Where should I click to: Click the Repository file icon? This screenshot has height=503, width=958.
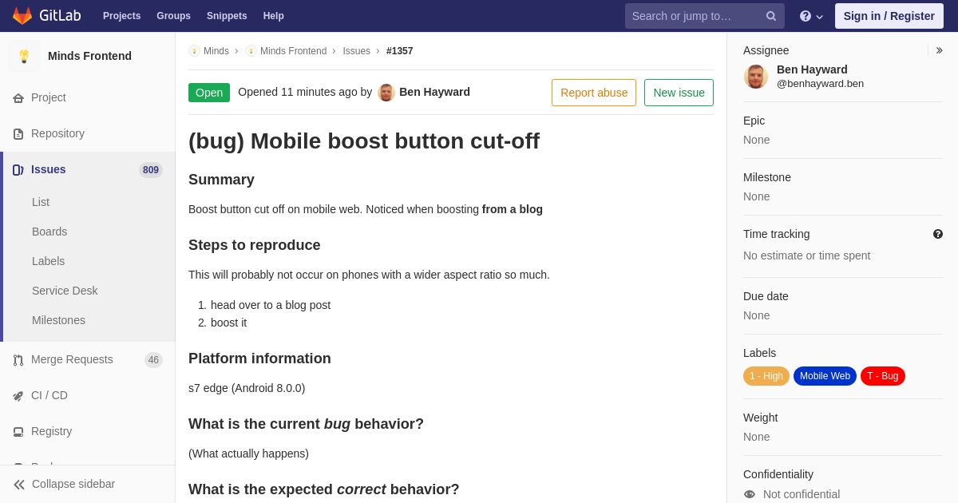[18, 134]
